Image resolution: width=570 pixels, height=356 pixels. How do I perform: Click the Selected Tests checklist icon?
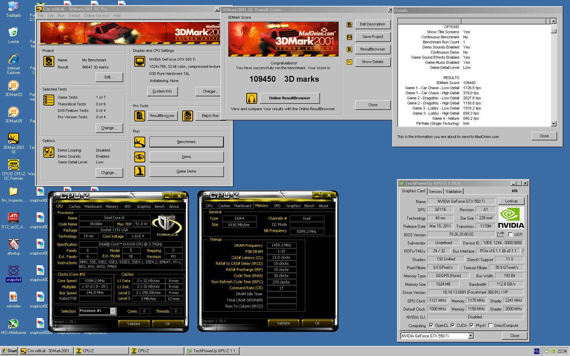49,100
